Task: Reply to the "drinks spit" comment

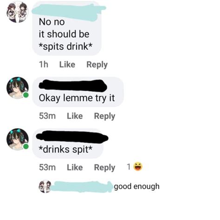Action: click(x=104, y=168)
